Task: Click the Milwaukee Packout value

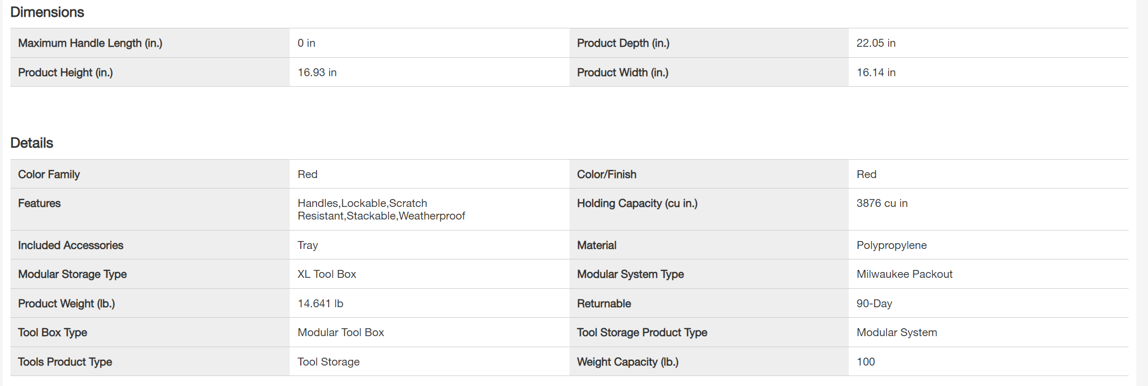Action: [x=904, y=274]
